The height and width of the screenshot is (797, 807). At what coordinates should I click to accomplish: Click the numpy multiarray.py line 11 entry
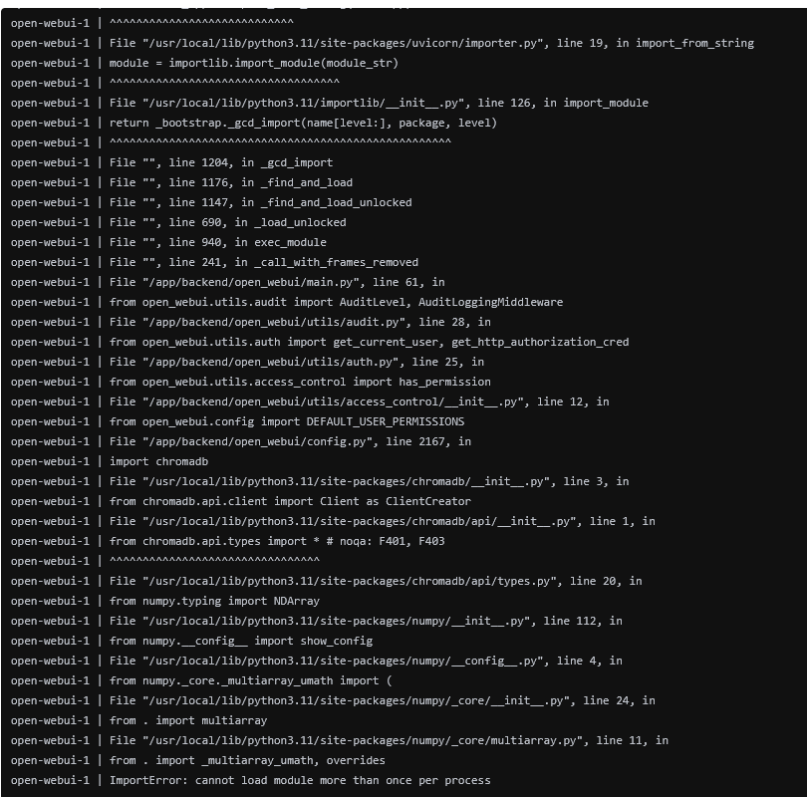(389, 740)
